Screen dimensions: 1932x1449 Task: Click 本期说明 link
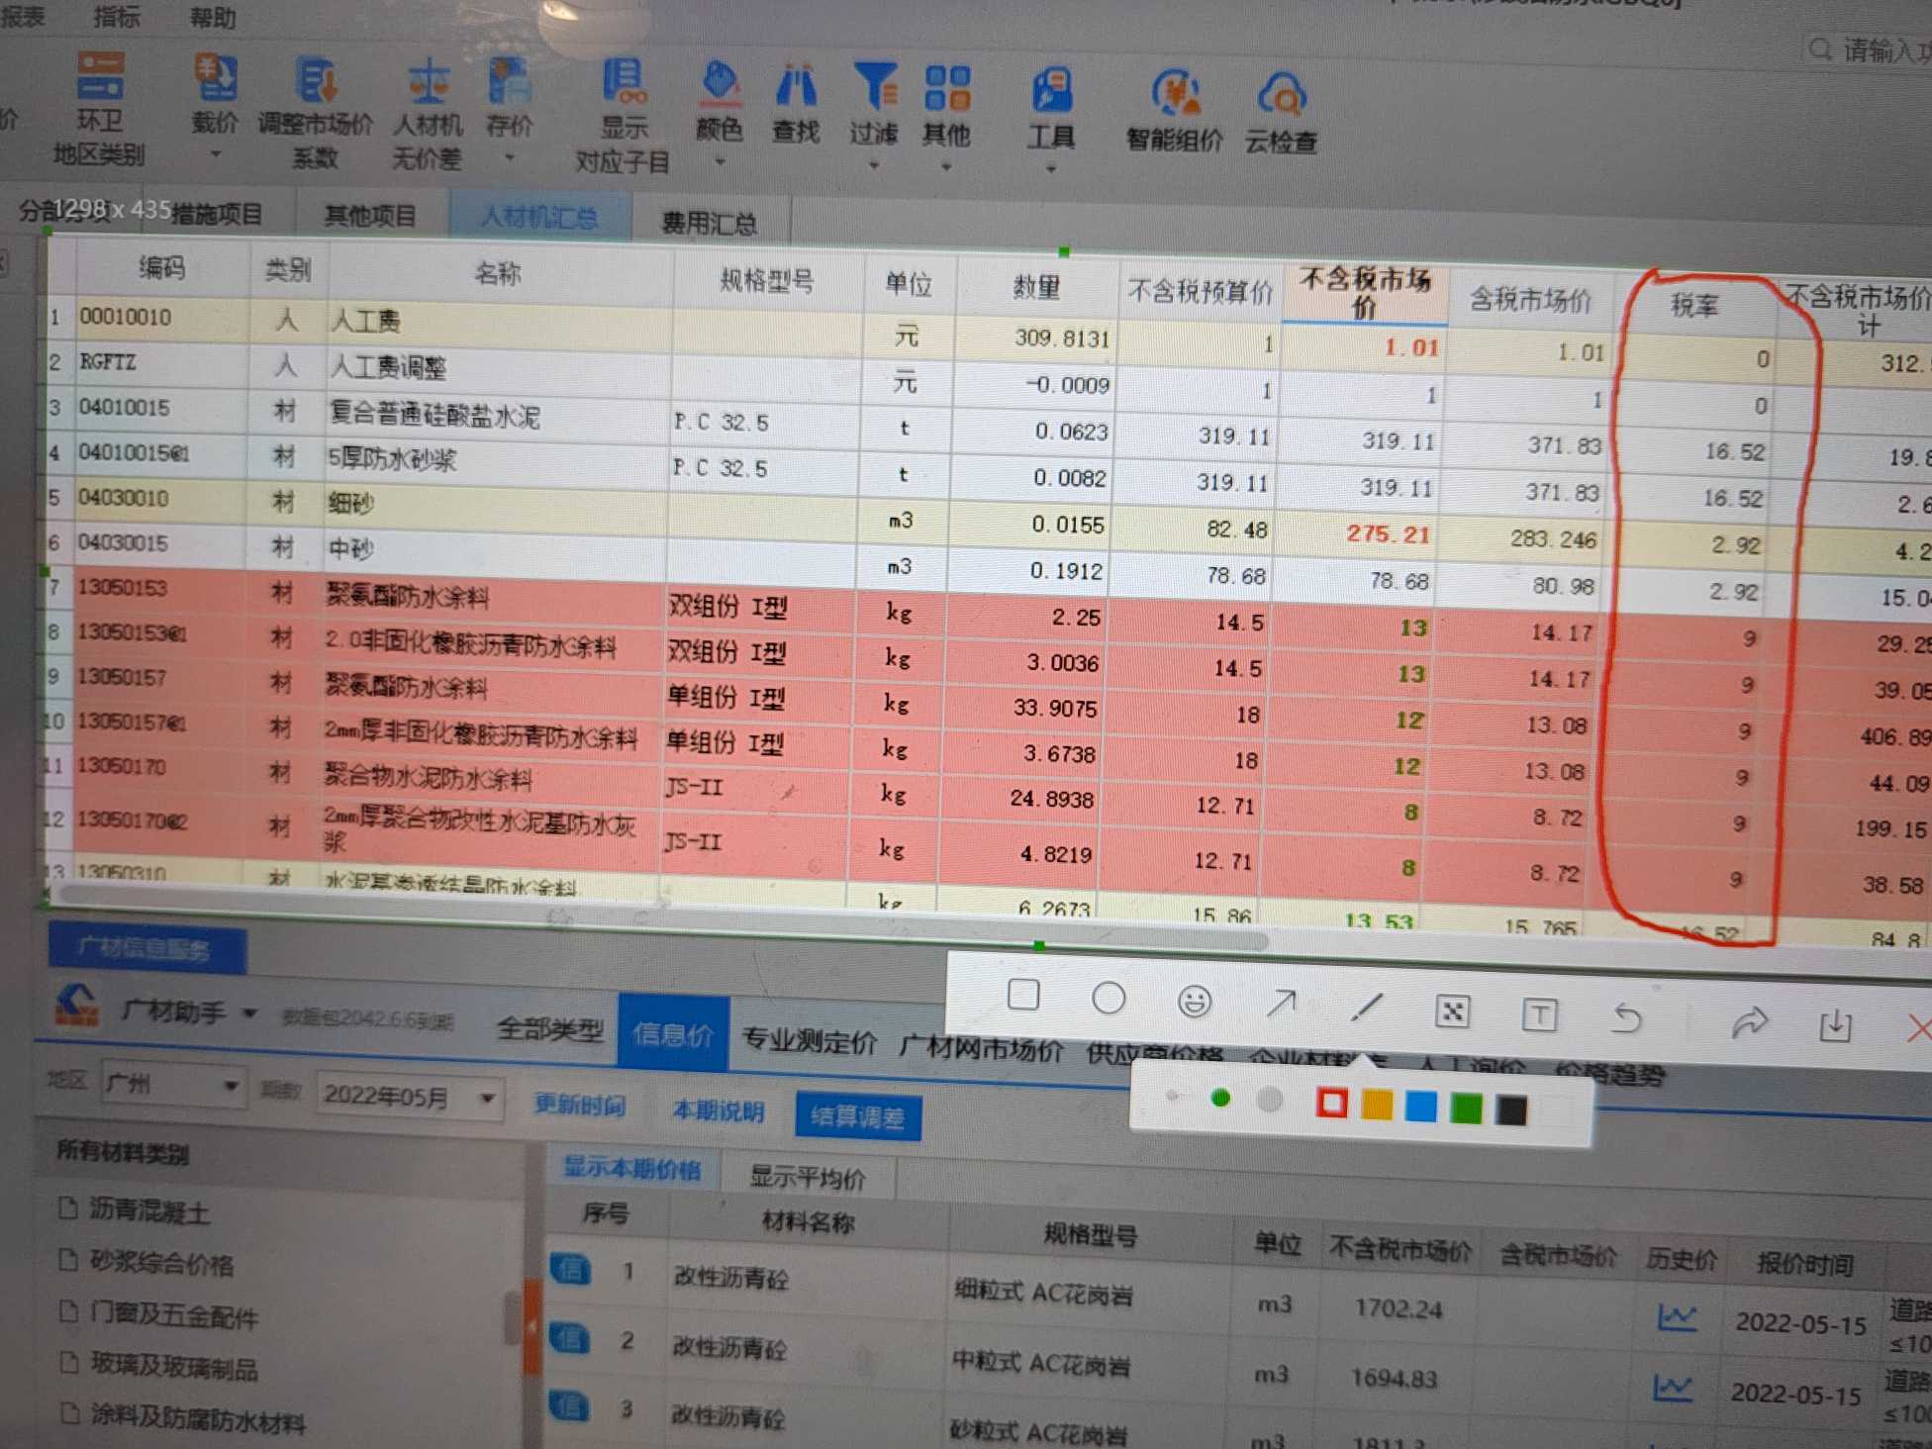(x=719, y=1111)
